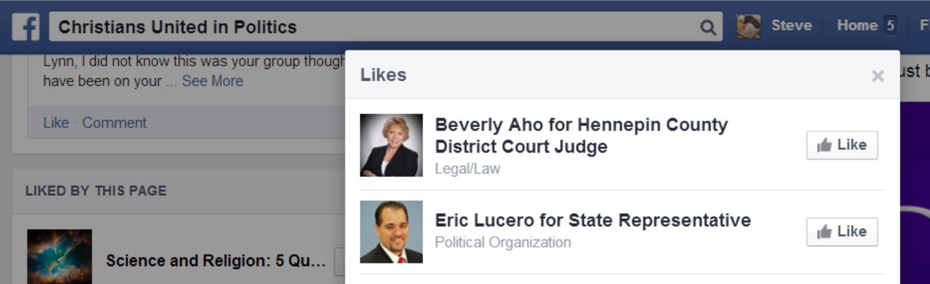Click the search magnifier icon
The width and height of the screenshot is (930, 284).
coord(708,27)
